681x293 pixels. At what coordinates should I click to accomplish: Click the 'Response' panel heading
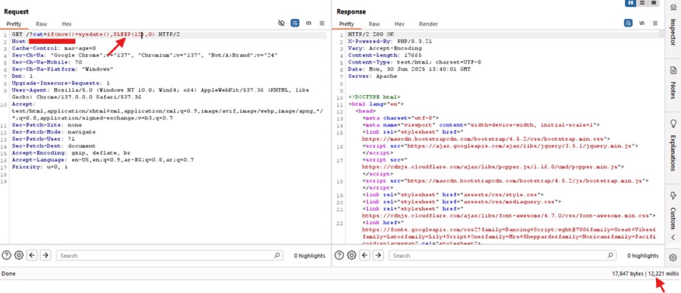[x=351, y=12]
